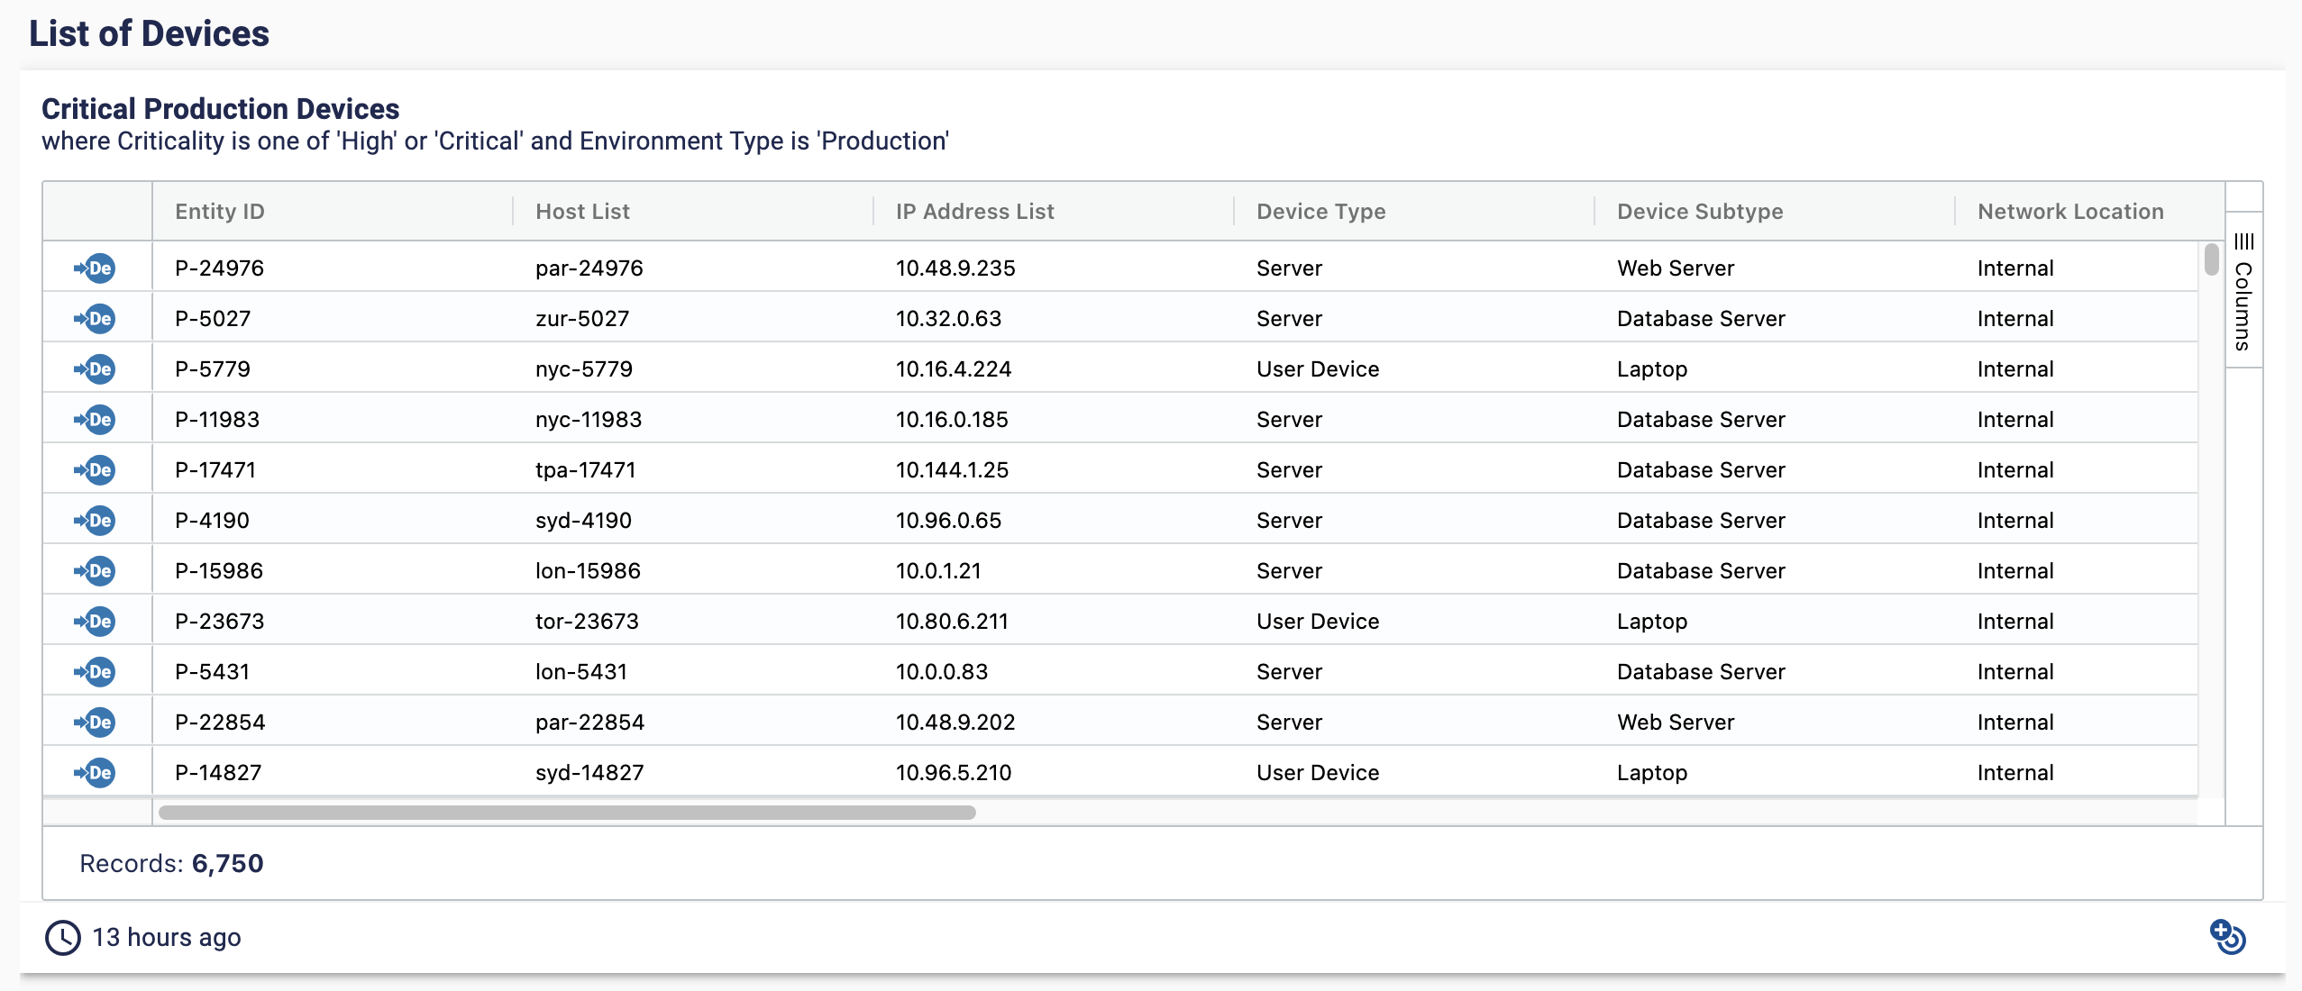This screenshot has width=2302, height=991.
Task: Click Laptop subtype in row P-5779
Action: click(1652, 368)
